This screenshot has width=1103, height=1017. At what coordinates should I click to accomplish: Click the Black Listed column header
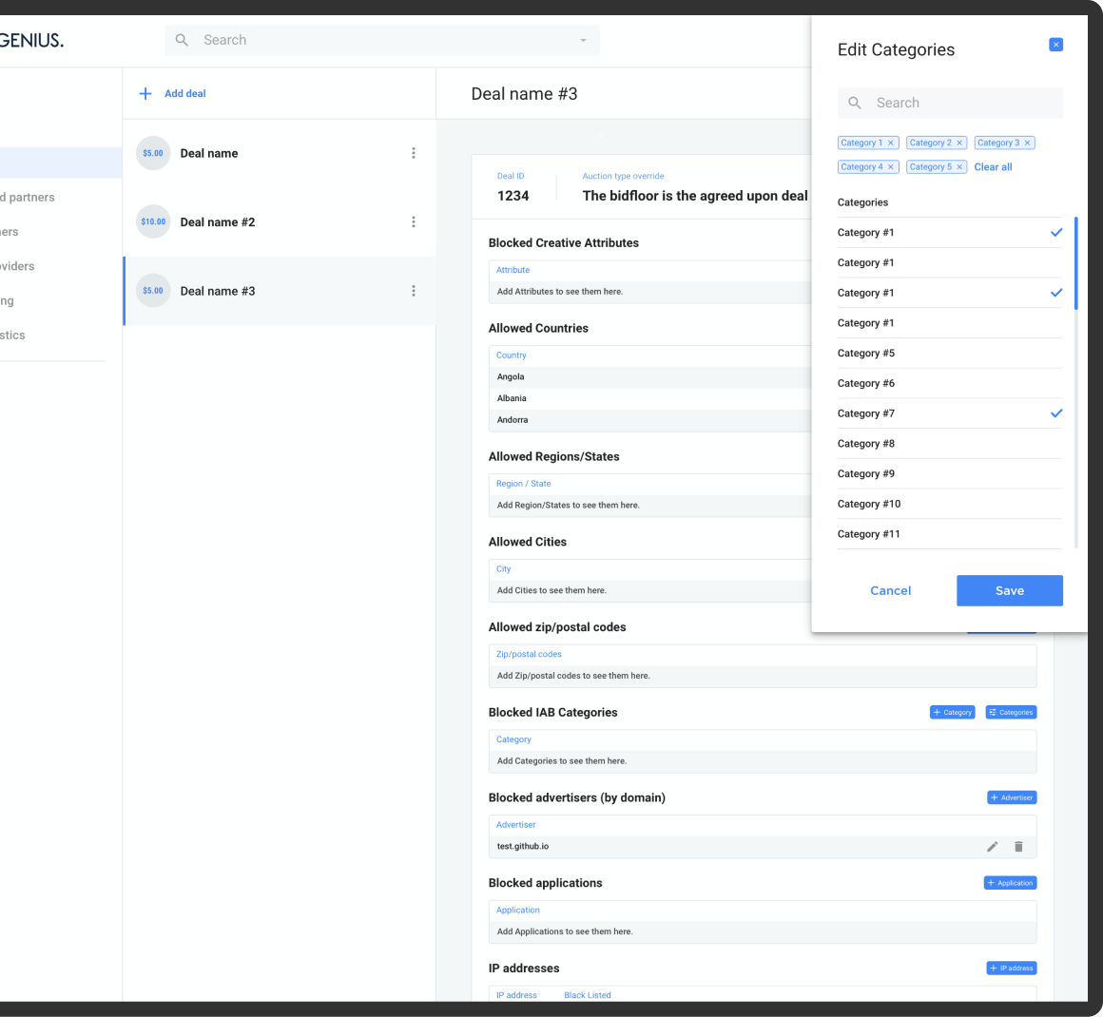point(588,995)
